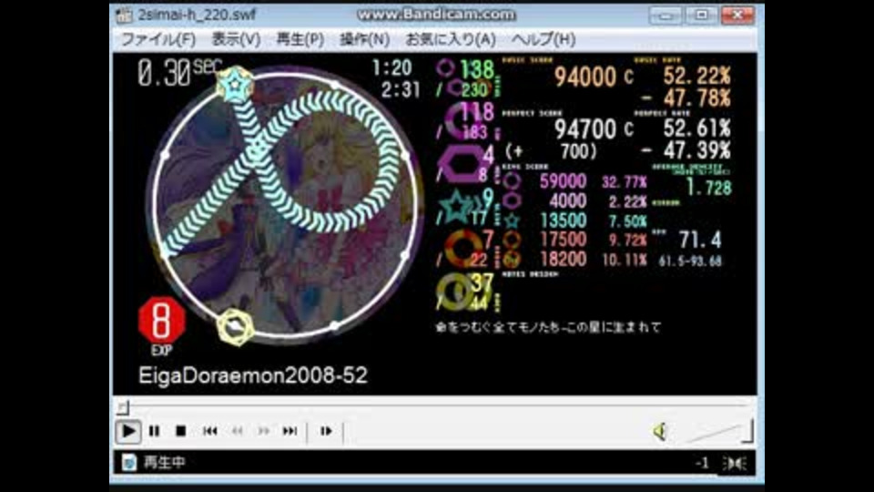Click the cyan star note on the ring
Screen dimensions: 874x492
pos(236,84)
